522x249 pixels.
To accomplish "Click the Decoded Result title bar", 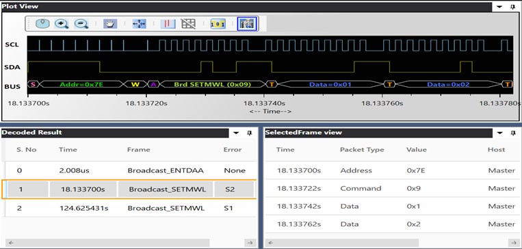I will (115, 133).
